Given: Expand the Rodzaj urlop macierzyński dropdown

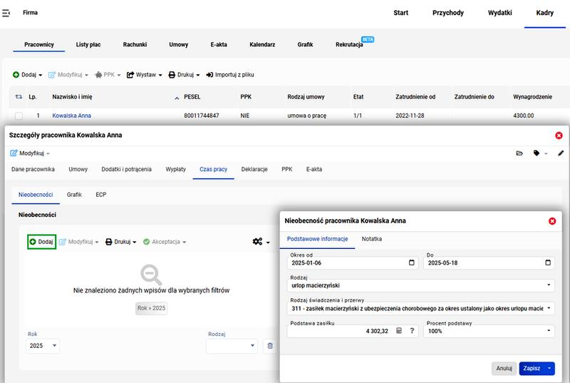Looking at the screenshot, I should coord(420,285).
